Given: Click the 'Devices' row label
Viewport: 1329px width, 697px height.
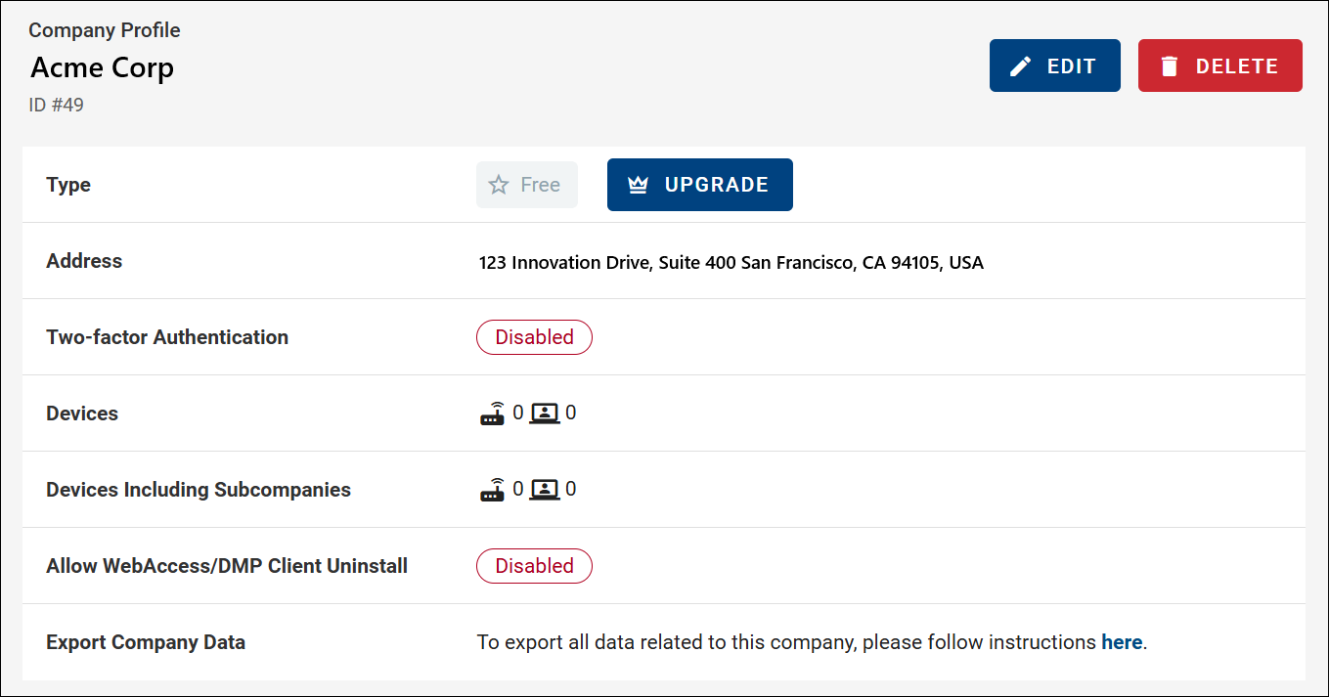Looking at the screenshot, I should tap(82, 414).
